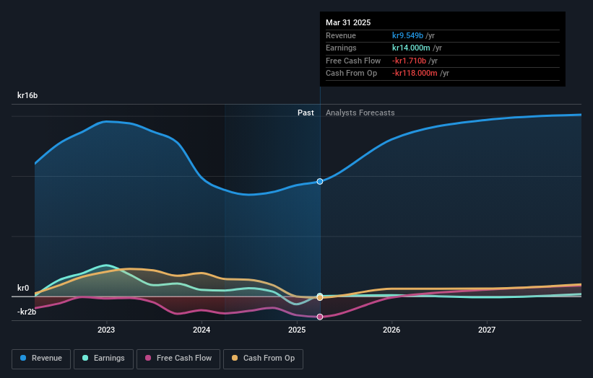Click the 2024 x-axis label
The height and width of the screenshot is (378, 593).
pos(202,330)
